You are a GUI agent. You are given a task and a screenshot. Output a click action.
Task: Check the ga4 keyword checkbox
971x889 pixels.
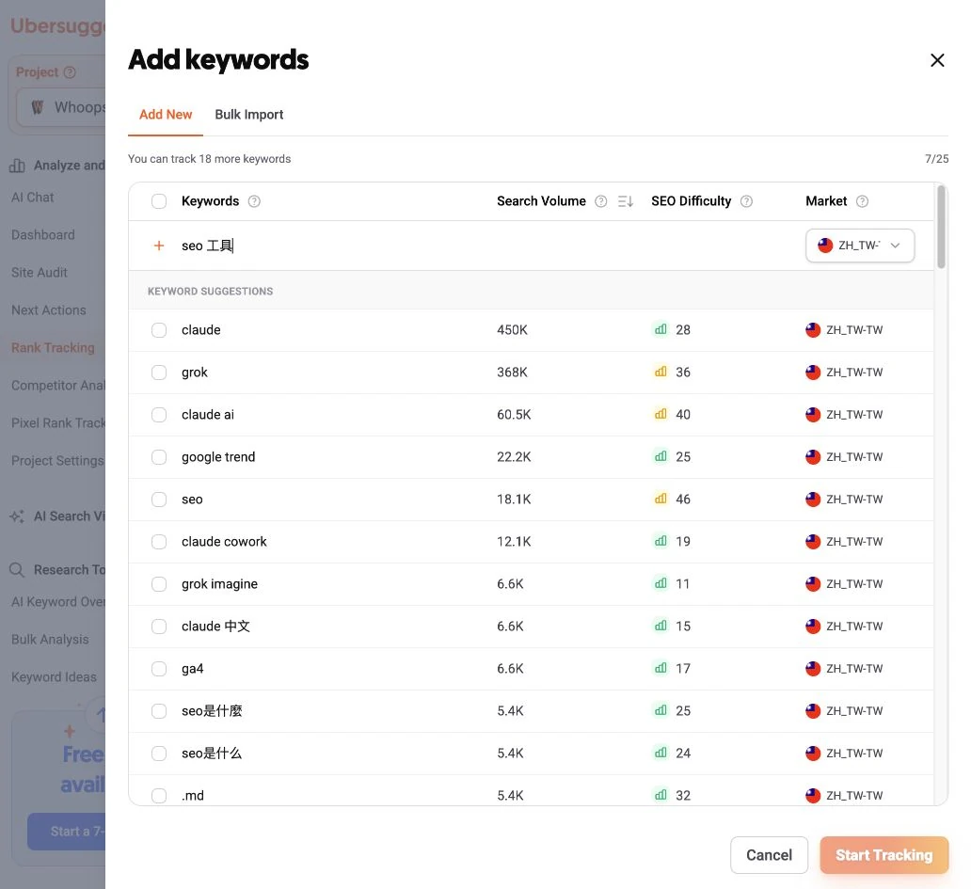(x=159, y=669)
